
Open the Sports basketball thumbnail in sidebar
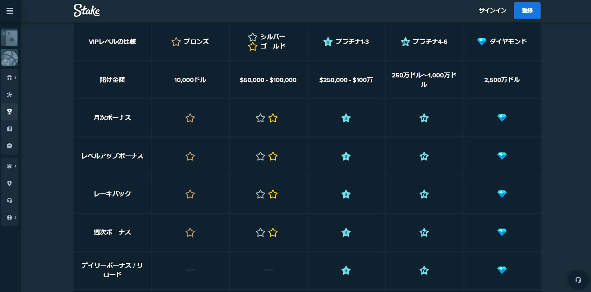pyautogui.click(x=10, y=58)
